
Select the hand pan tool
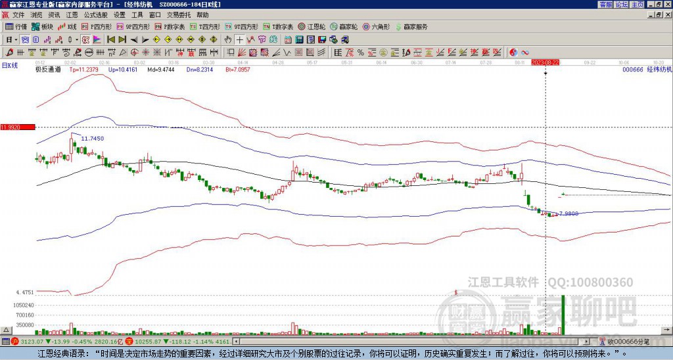228,40
